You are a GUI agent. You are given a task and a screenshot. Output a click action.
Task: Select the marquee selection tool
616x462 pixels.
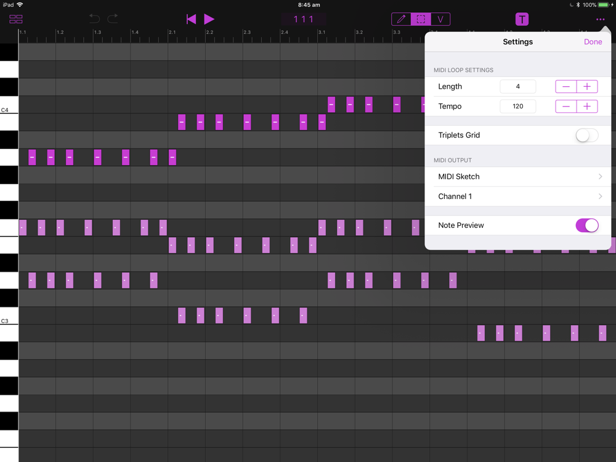point(421,19)
